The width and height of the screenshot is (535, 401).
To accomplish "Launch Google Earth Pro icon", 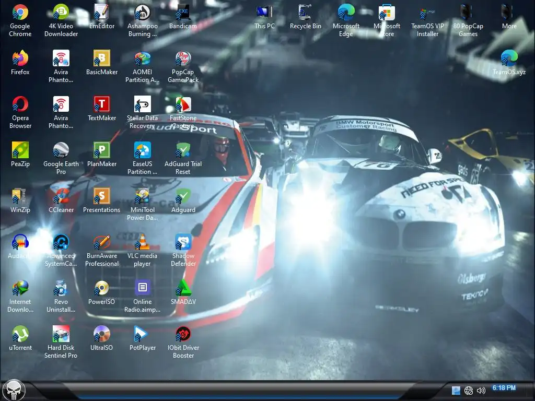I will pos(61,150).
